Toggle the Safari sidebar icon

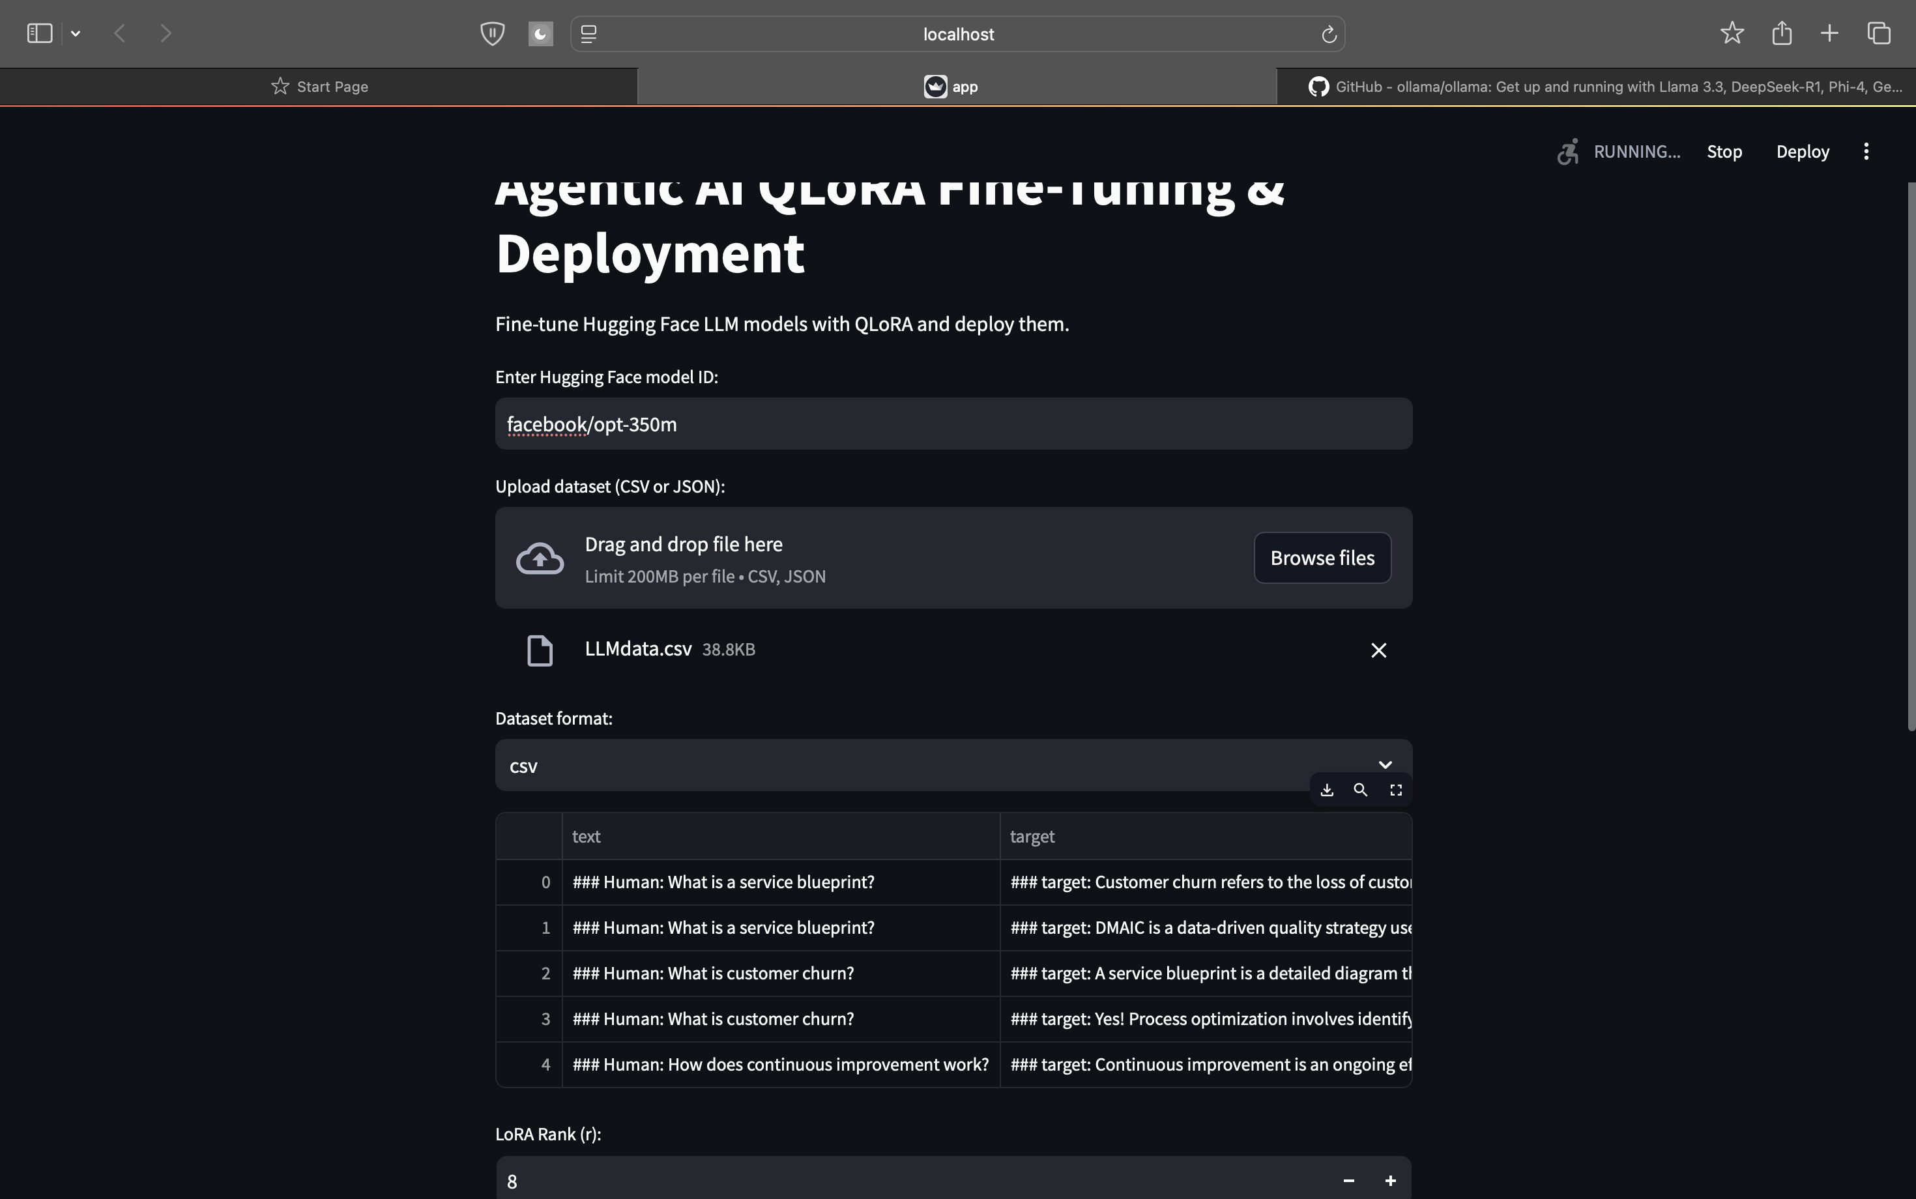click(40, 33)
